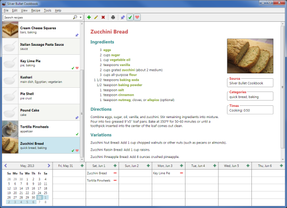Delete the recipe with the red X
The image size is (287, 208).
[x=103, y=18]
